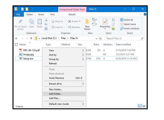Click the New folder icon in ribbon
164x120 pixels.
pyautogui.click(x=87, y=21)
